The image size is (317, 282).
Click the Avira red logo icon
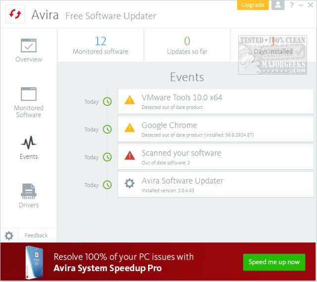coord(15,14)
